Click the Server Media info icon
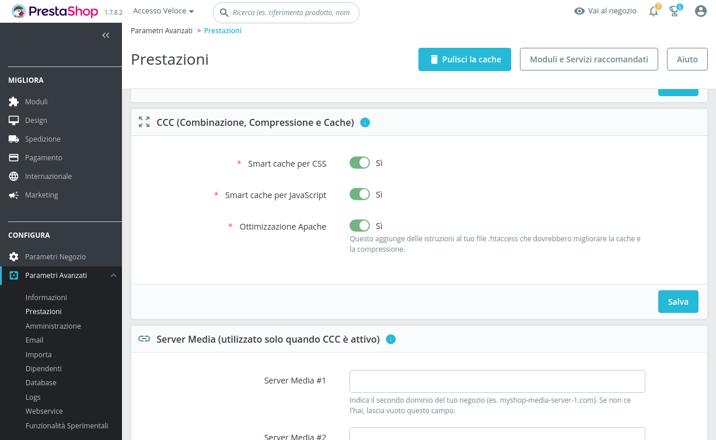 [x=391, y=339]
